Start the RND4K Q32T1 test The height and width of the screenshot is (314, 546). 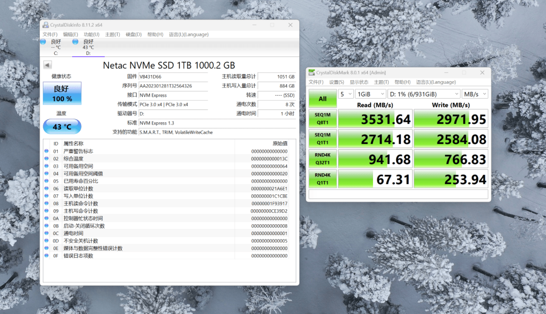coord(322,159)
